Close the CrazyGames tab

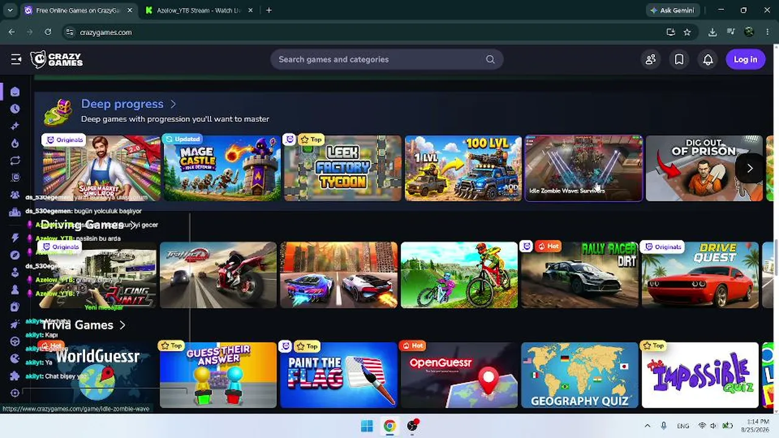coord(130,10)
